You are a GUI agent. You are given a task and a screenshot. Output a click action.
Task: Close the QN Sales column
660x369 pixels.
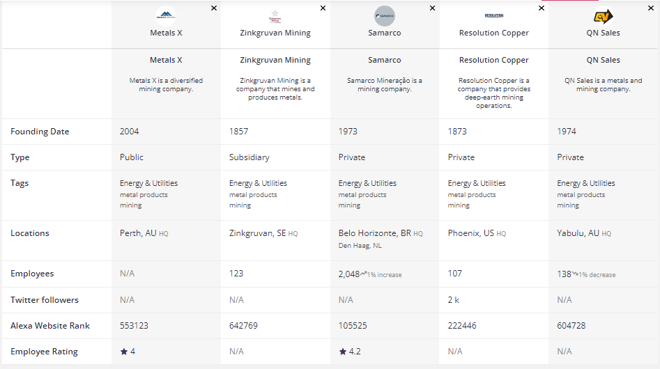click(651, 8)
